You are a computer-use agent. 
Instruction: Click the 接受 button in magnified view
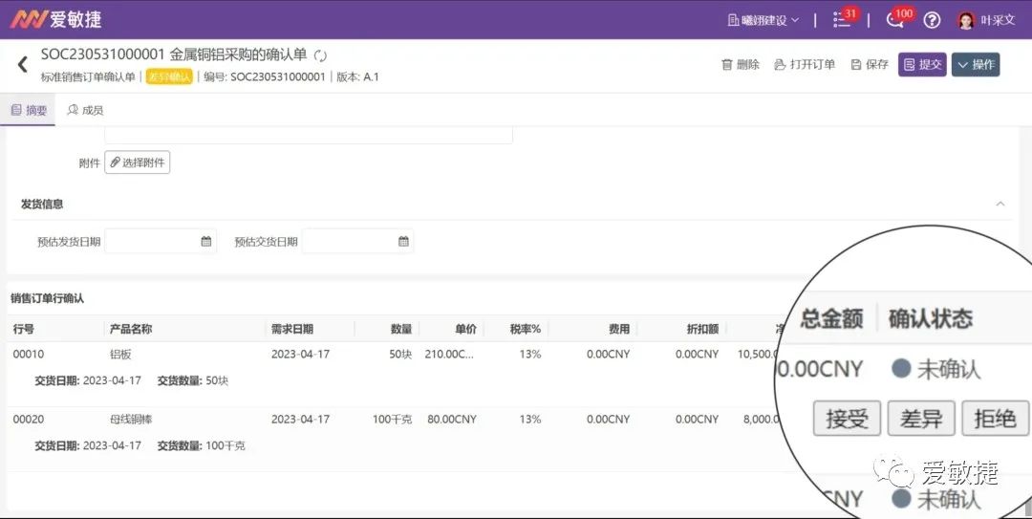(847, 419)
